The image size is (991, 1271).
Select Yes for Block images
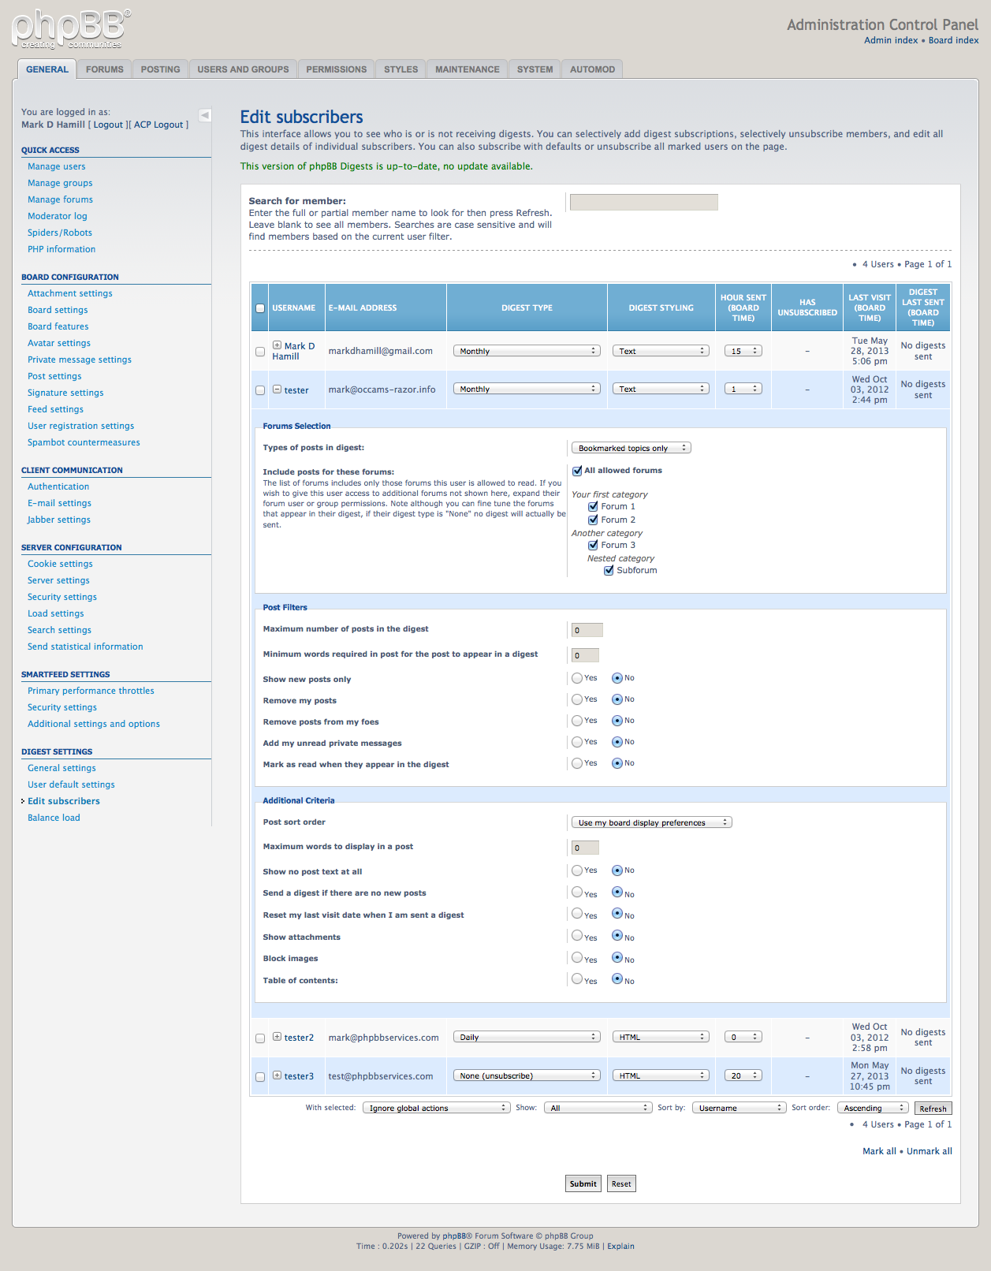[x=577, y=958]
